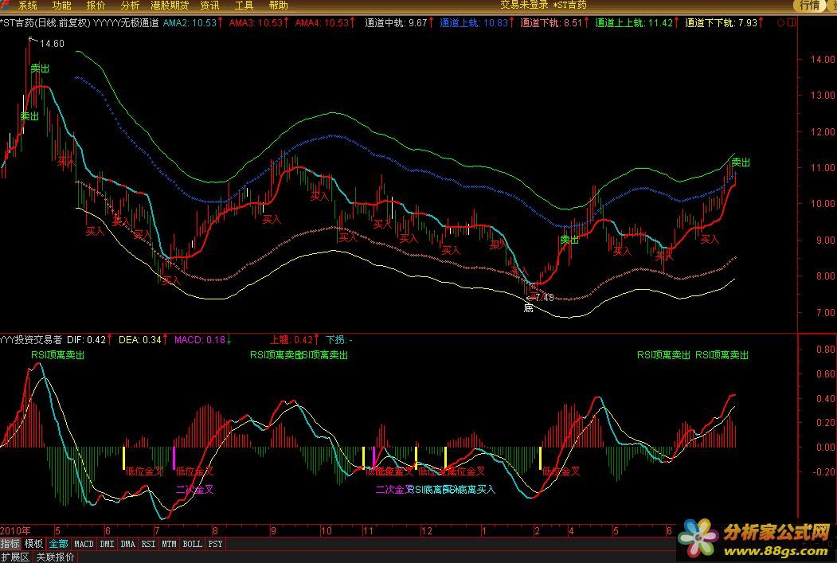
Task: Click the 底 bottom signal label
Action: [x=529, y=308]
